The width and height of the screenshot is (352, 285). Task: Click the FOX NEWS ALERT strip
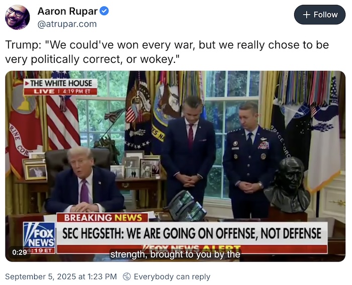coord(192,249)
